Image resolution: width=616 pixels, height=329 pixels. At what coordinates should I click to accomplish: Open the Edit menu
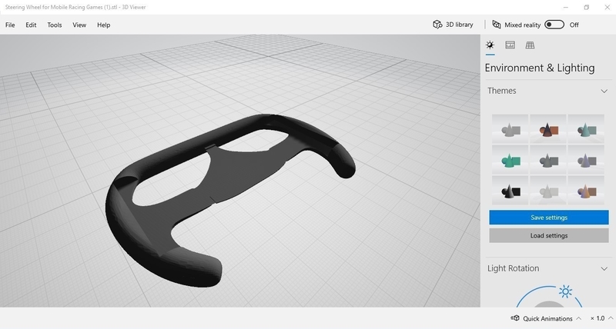pyautogui.click(x=31, y=25)
